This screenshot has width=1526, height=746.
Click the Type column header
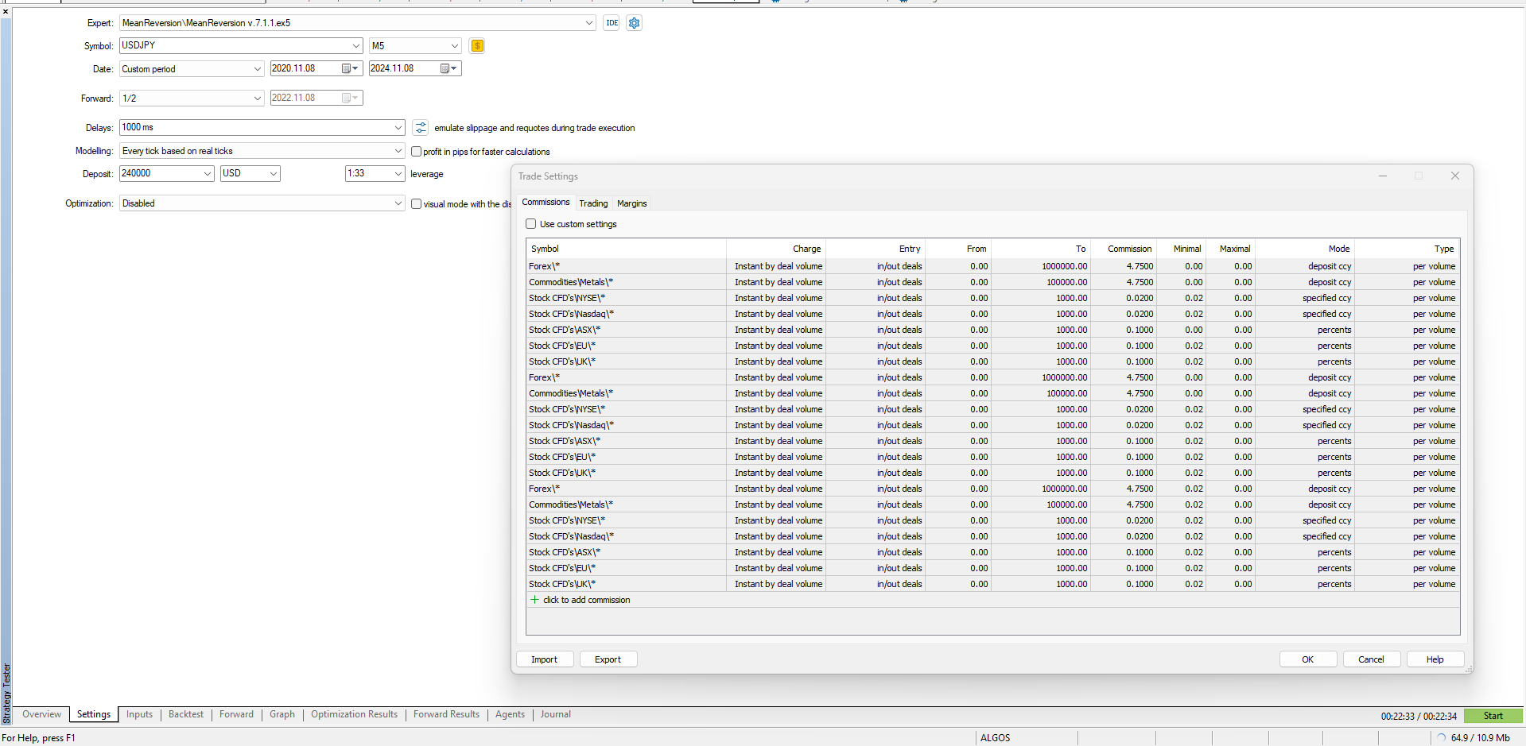pos(1408,249)
